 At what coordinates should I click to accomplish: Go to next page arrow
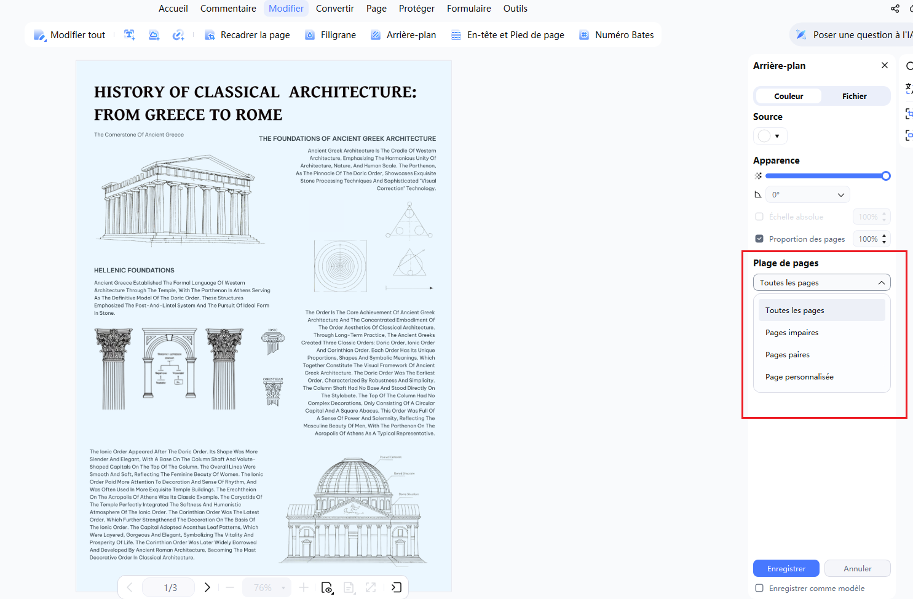tap(207, 587)
